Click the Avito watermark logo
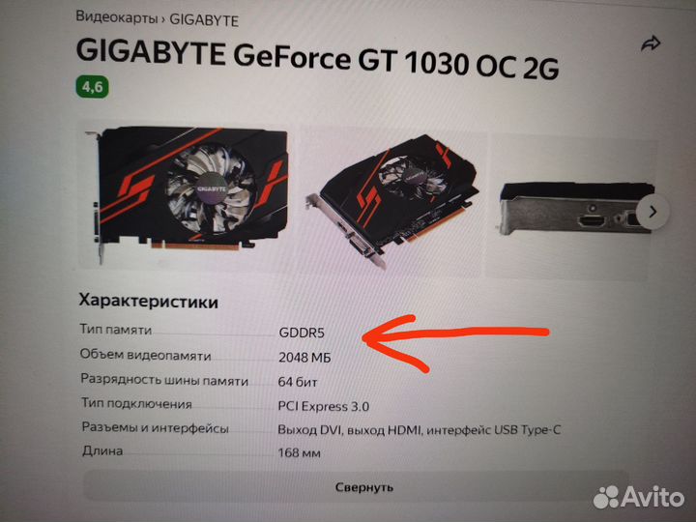696x522 pixels. (639, 497)
